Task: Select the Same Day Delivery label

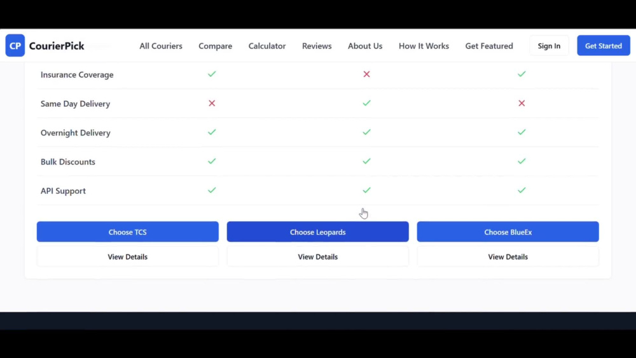Action: tap(76, 104)
